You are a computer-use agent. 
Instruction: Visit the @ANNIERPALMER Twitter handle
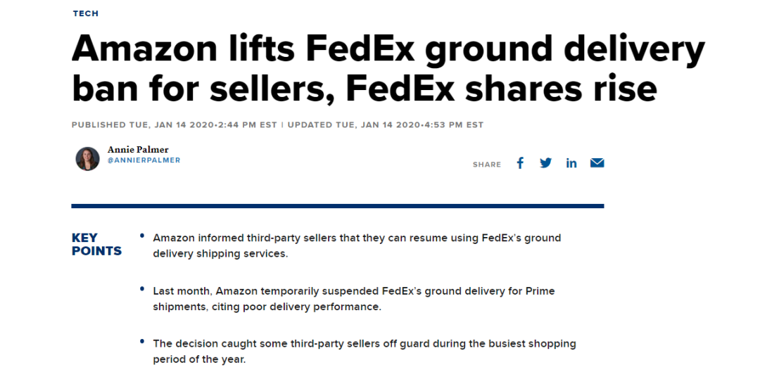144,160
